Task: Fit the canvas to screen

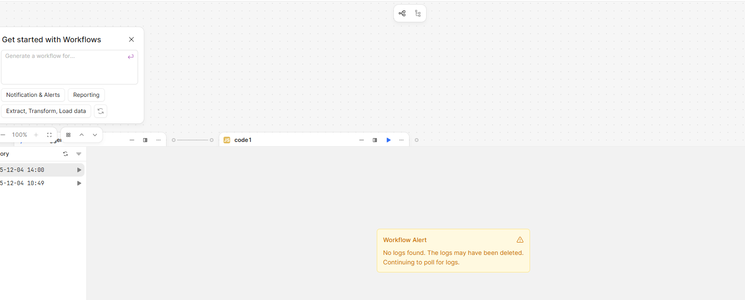Action: (x=49, y=135)
